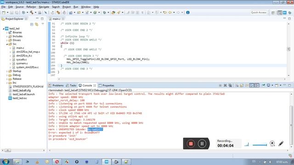Toggle show console when standard error changes
Image resolution: width=294 pixels, height=165 pixels.
(x=257, y=86)
